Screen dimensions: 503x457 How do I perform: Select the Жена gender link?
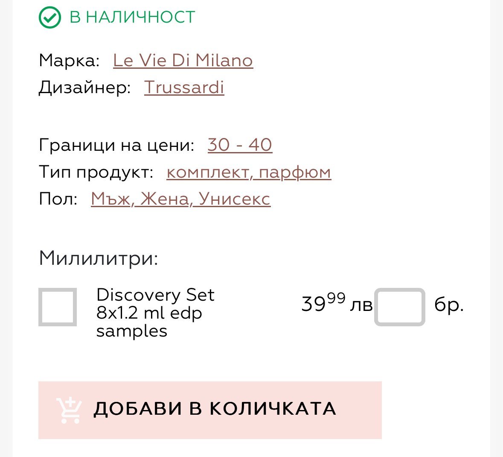pos(165,199)
